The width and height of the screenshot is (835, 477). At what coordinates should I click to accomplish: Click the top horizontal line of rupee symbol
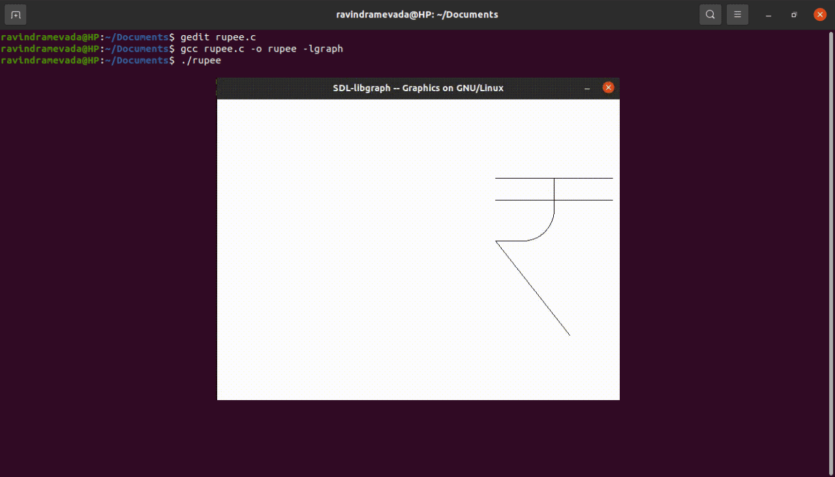click(522, 178)
